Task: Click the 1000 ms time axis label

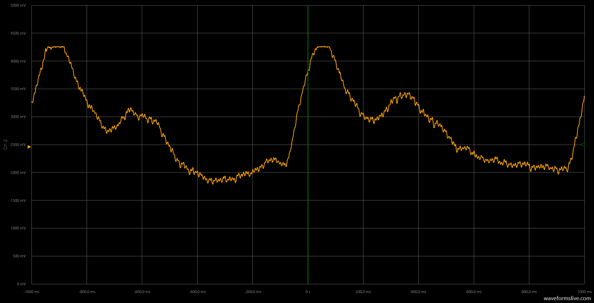Action: 584,292
